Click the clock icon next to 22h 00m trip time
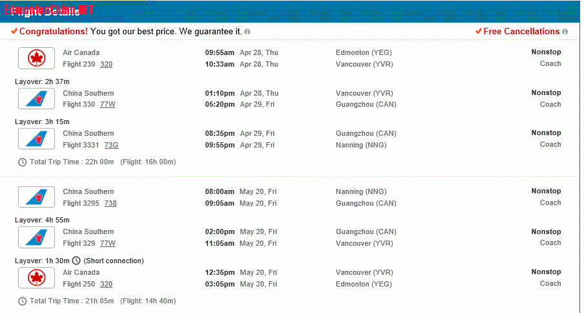 [23, 162]
